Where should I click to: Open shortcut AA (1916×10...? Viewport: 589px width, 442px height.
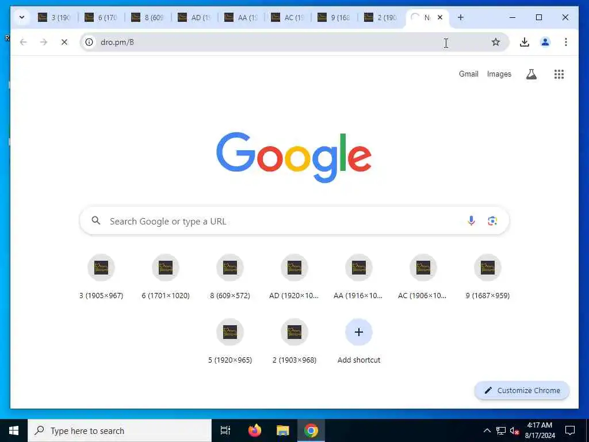[359, 277]
